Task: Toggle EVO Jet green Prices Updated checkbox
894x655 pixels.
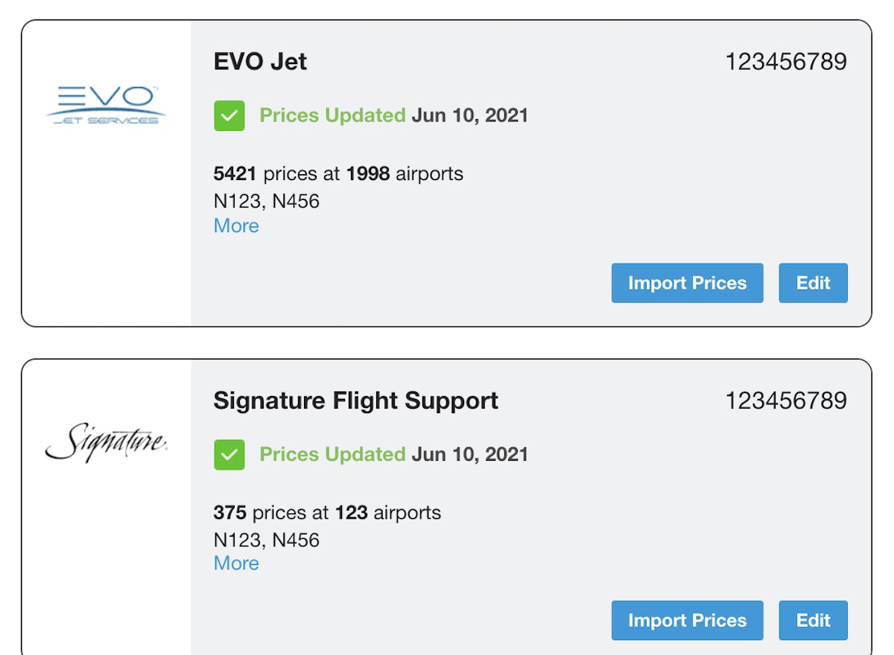Action: pos(229,116)
